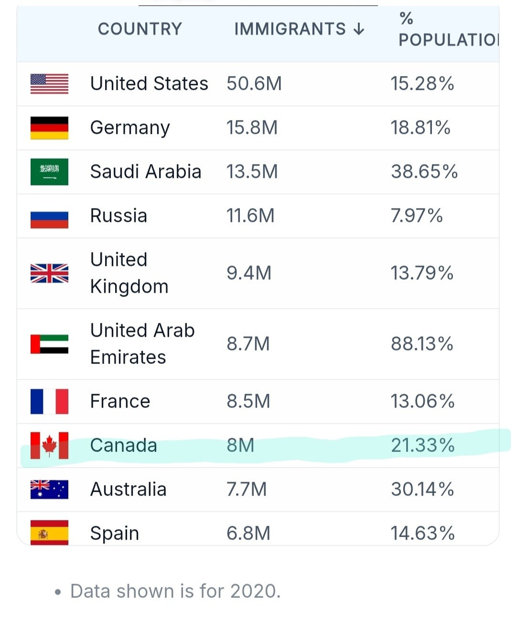Click the Saudi Arabia flag icon

click(x=49, y=172)
